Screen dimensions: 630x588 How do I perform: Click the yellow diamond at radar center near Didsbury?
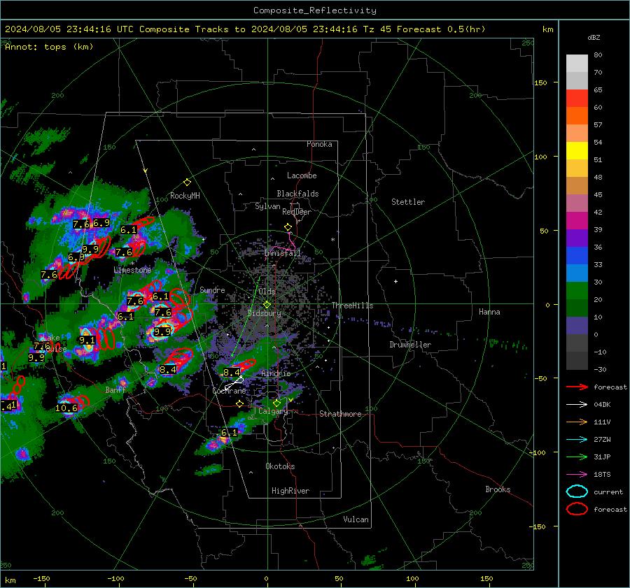267,305
